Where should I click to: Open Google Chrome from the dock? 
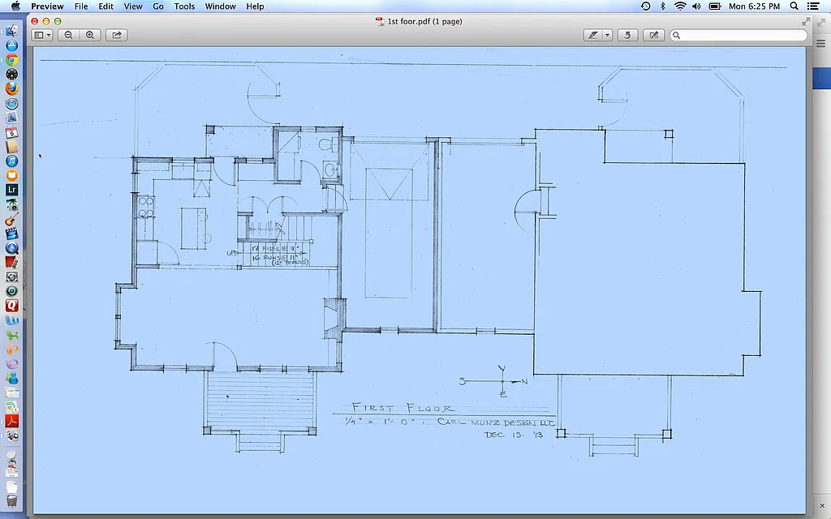(12, 60)
